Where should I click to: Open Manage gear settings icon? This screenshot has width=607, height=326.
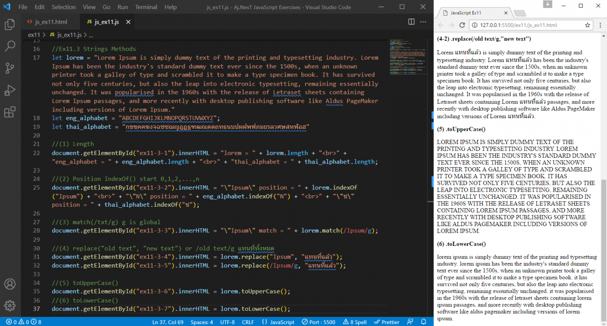[x=10, y=305]
